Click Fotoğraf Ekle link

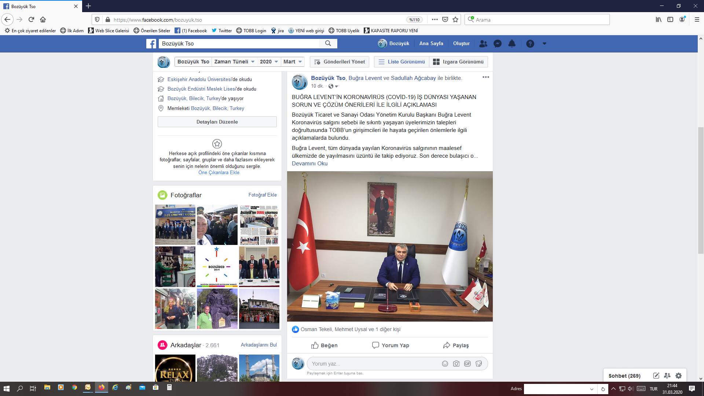click(263, 195)
